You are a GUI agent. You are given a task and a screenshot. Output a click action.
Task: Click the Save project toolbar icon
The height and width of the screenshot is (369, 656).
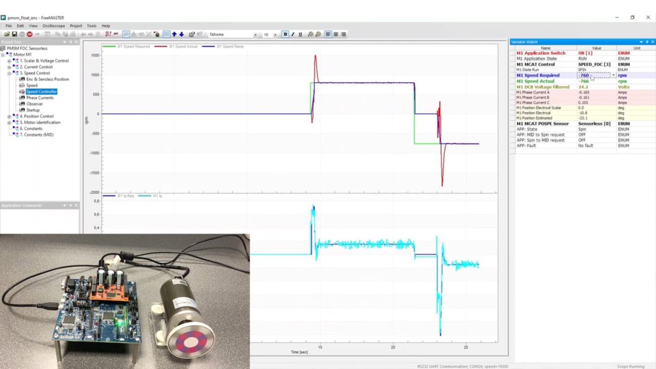pyautogui.click(x=14, y=34)
